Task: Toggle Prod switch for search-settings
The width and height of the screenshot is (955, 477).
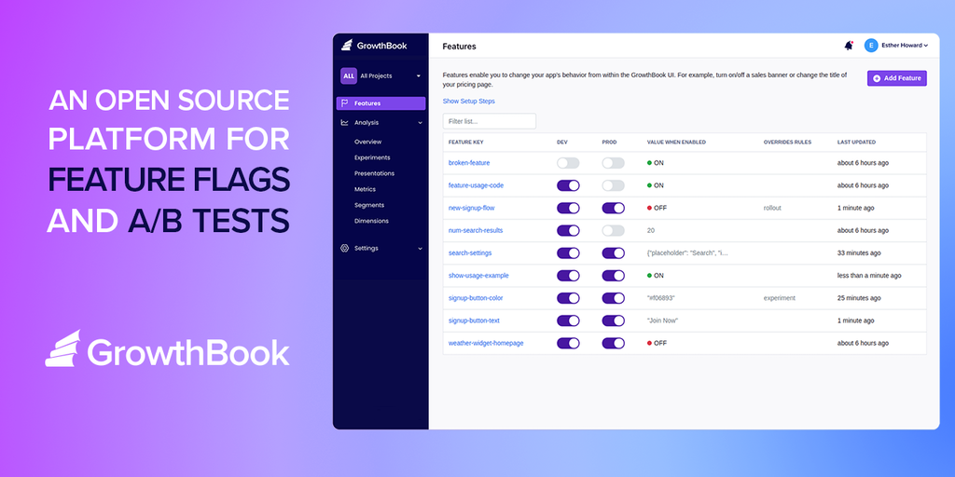Action: coord(614,253)
